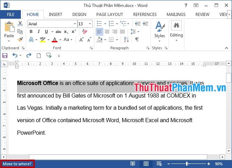Switch to Read Mode view
This screenshot has height=168, width=232.
coord(133,164)
